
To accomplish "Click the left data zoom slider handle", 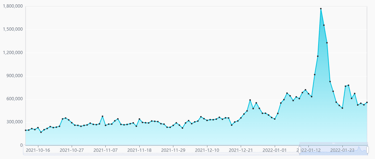I will [x=299, y=150].
